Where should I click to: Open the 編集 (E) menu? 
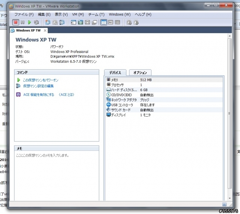(44, 14)
